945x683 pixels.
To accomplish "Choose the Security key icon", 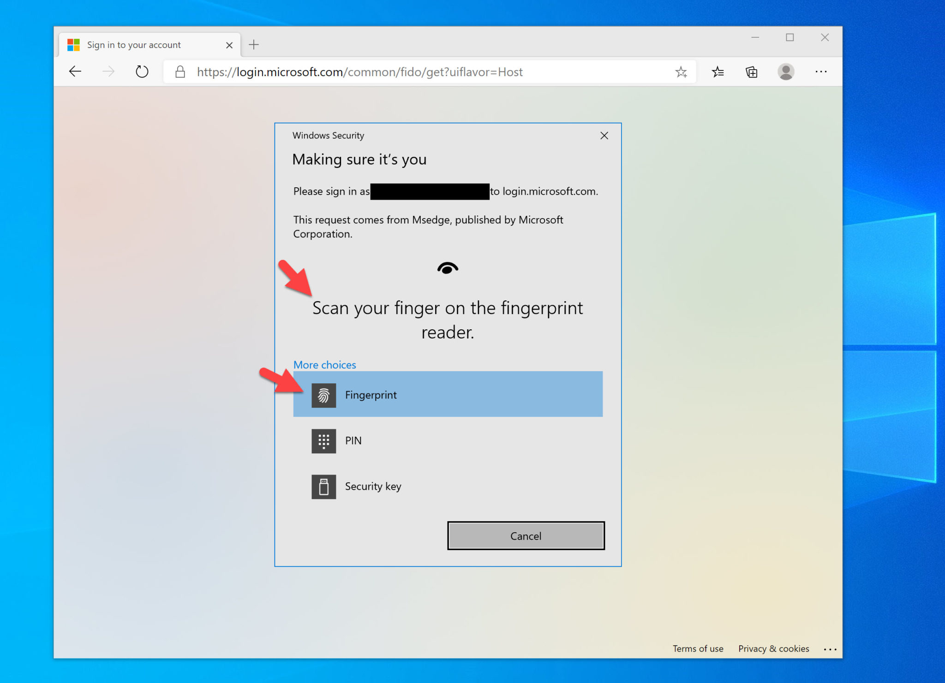I will 323,486.
